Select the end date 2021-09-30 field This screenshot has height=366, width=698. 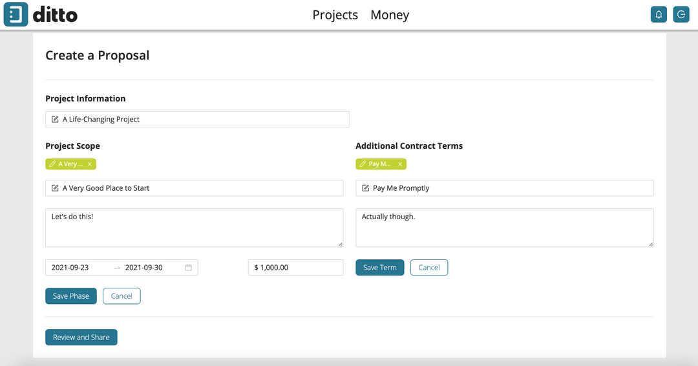click(144, 268)
